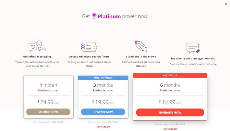Click the $14.99 per month price
The height and width of the screenshot is (131, 230).
click(170, 102)
